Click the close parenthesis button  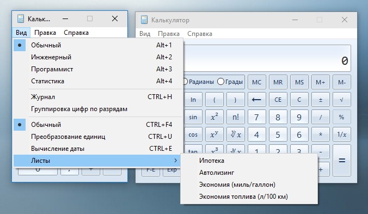[236, 100]
